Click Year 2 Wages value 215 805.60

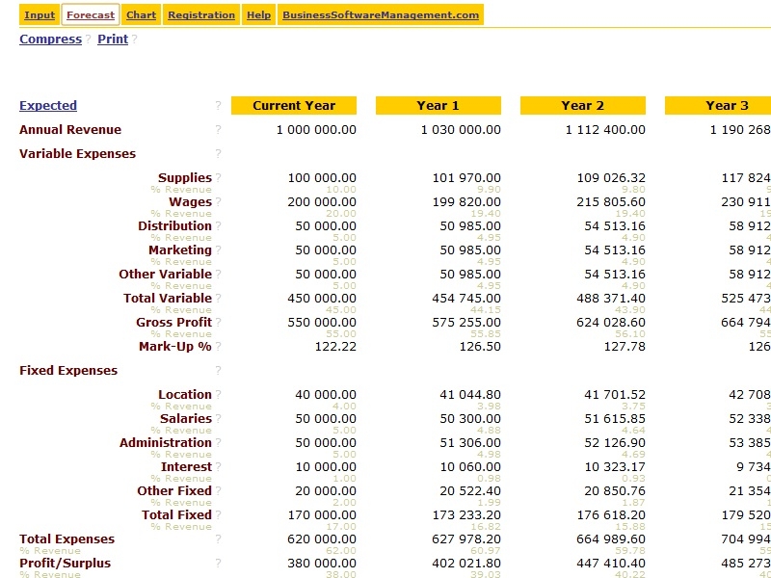click(611, 202)
